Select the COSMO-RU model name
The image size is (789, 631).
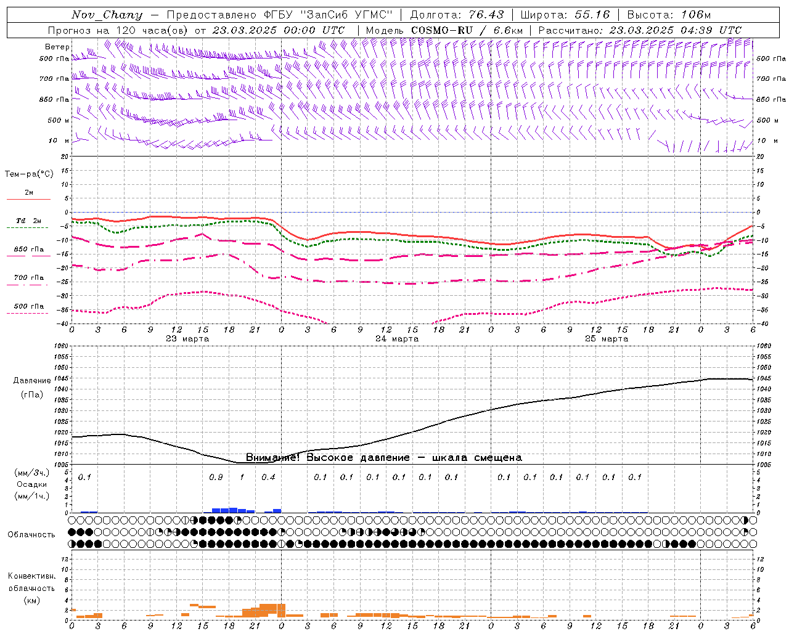[x=441, y=30]
